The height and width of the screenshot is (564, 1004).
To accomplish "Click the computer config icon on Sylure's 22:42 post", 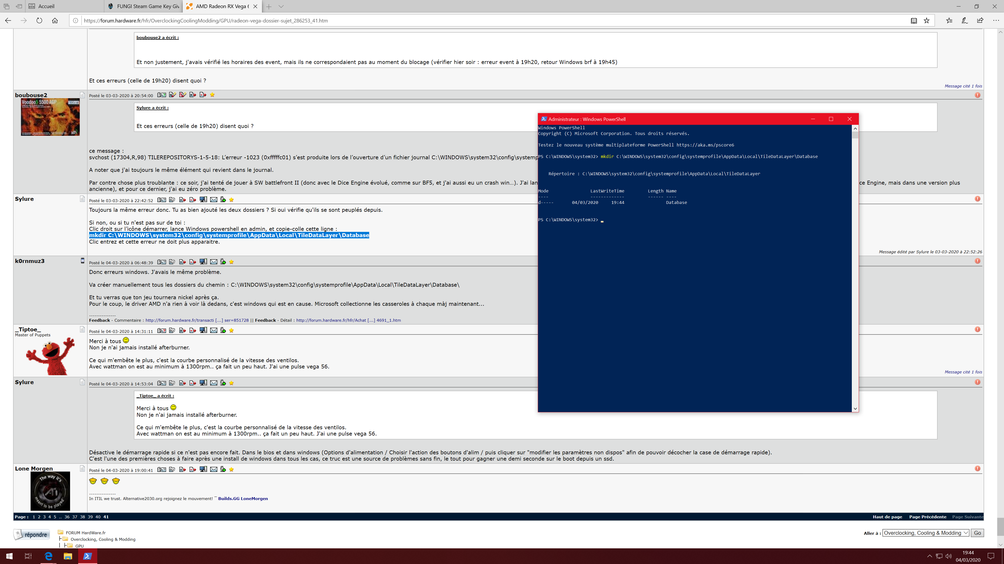I will pos(203,200).
